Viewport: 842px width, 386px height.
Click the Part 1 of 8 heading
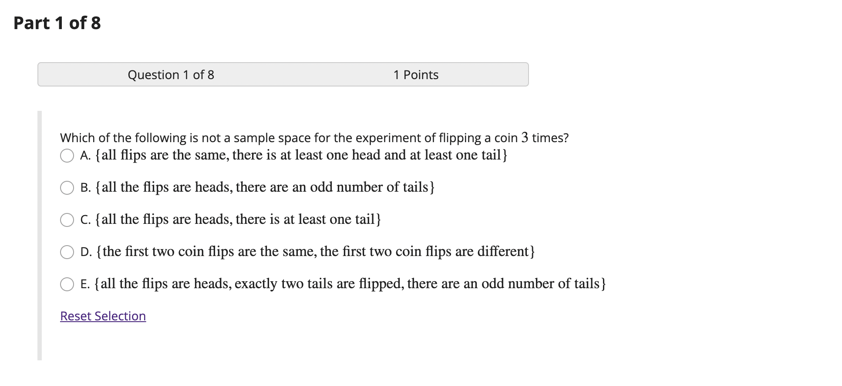[57, 23]
